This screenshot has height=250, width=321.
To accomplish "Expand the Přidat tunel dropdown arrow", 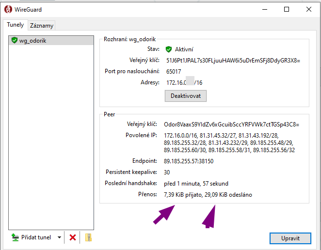I will pos(59,237).
